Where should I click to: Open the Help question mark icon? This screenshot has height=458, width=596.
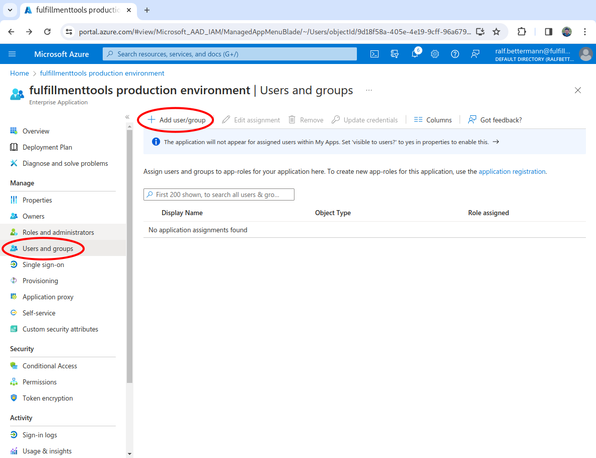[x=455, y=54]
